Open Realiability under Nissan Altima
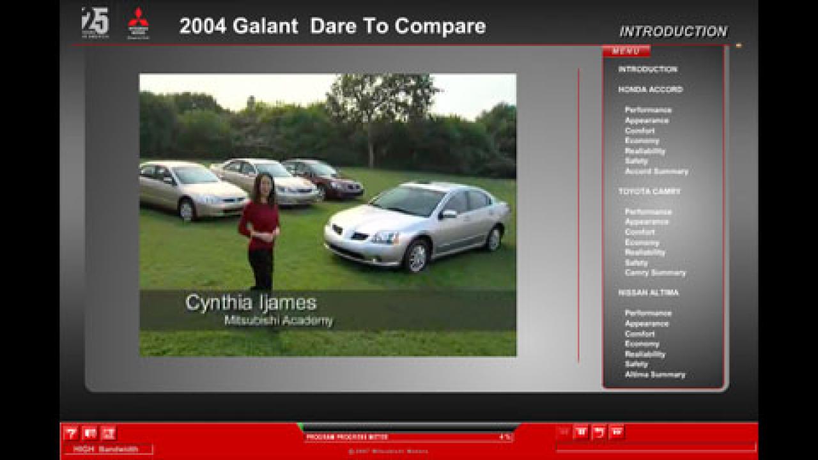 click(645, 354)
